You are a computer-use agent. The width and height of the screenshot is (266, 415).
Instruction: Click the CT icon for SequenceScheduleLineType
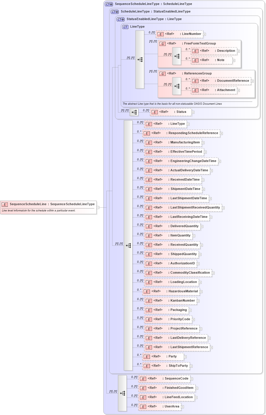point(108,4)
